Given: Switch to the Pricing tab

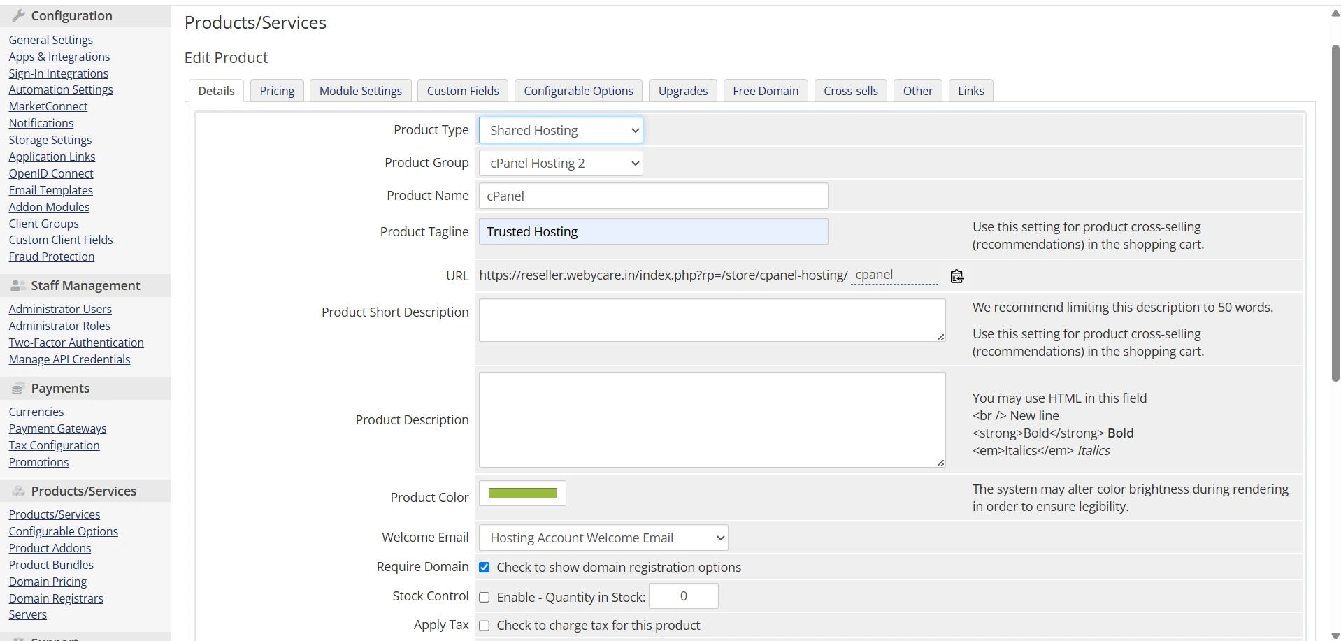Looking at the screenshot, I should click(x=277, y=91).
